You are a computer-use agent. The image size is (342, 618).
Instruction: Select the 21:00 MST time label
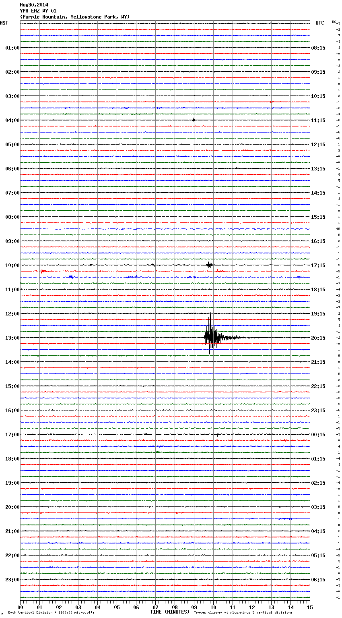12,531
